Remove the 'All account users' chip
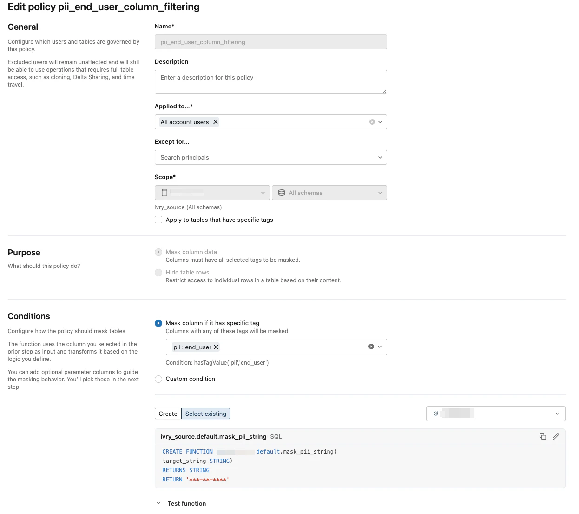 coord(216,122)
